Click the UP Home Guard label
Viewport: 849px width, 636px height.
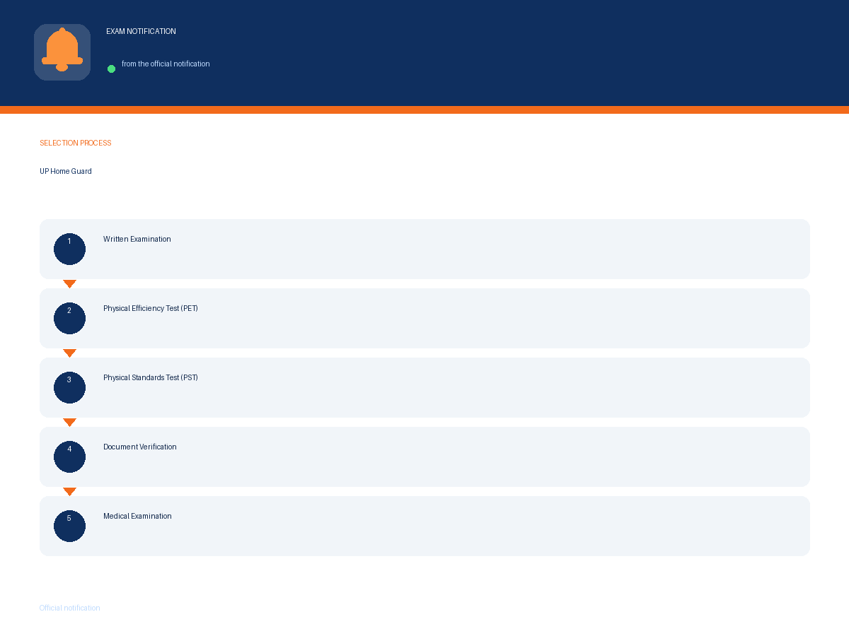[x=66, y=171]
